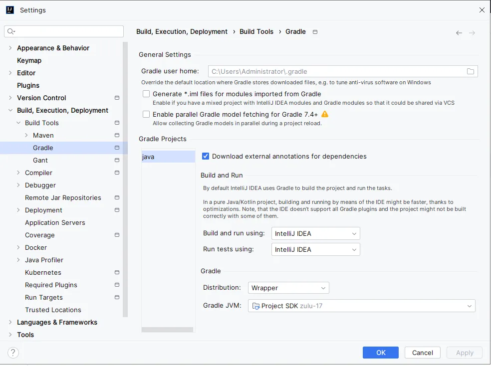This screenshot has width=491, height=366.
Task: Collapse the Build Tools node
Action: [x=18, y=123]
